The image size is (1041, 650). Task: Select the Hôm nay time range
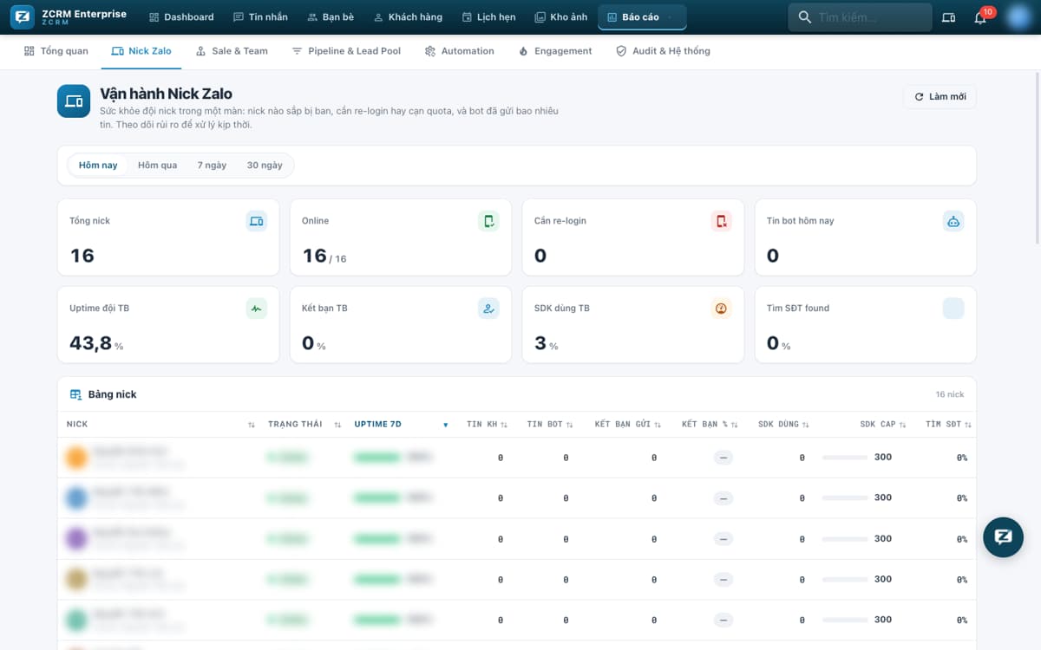tap(98, 165)
